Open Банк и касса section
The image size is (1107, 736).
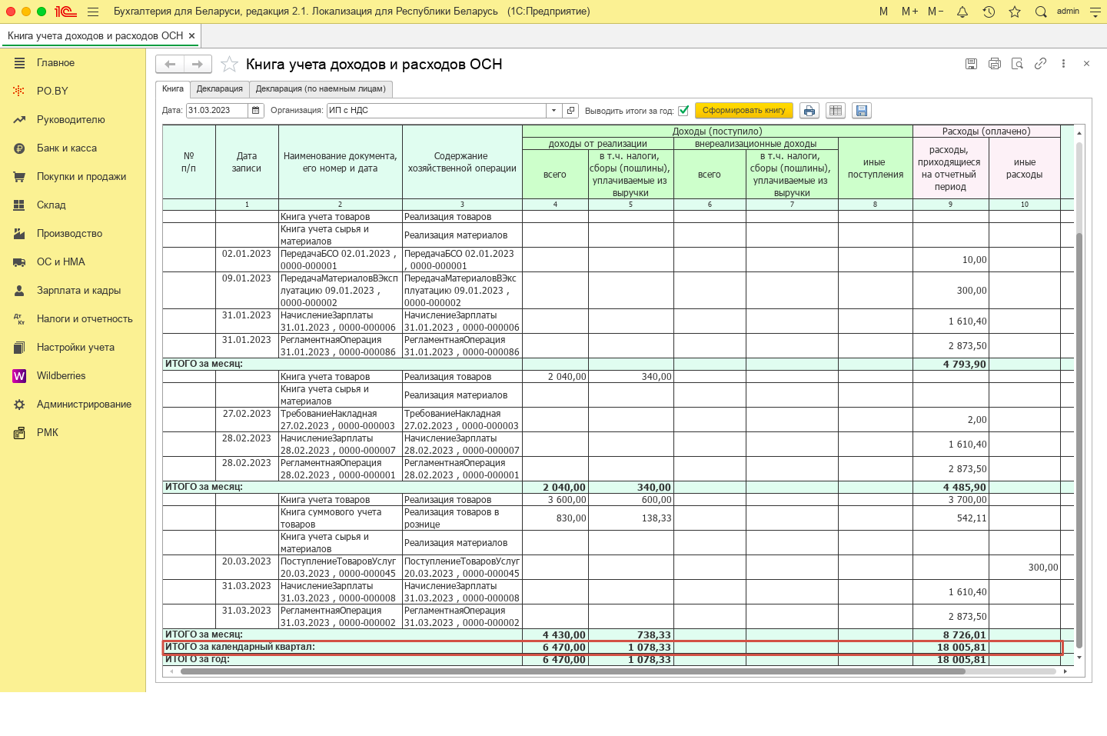(67, 148)
